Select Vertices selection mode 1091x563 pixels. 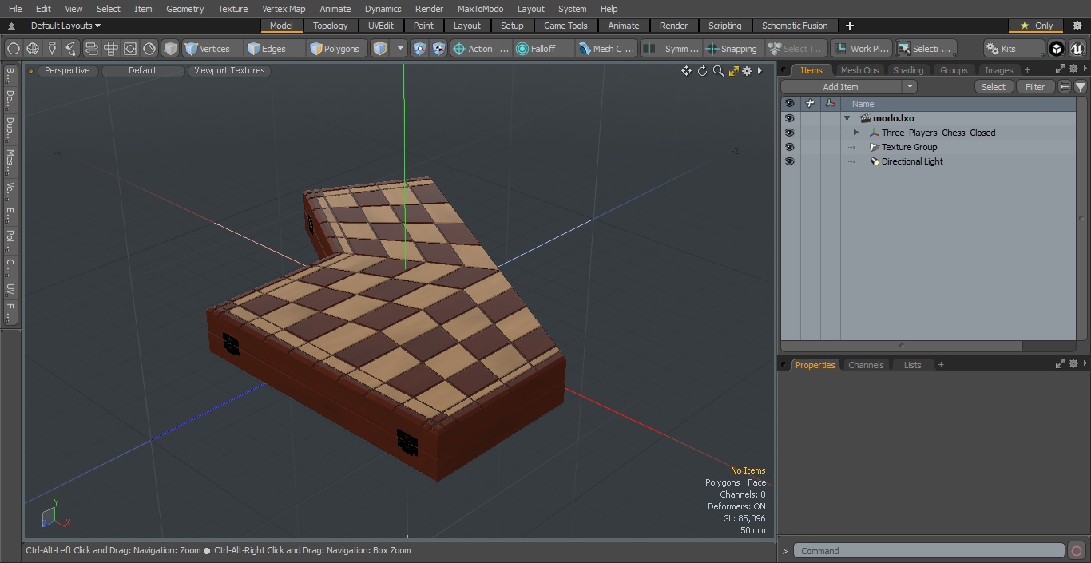pos(208,49)
